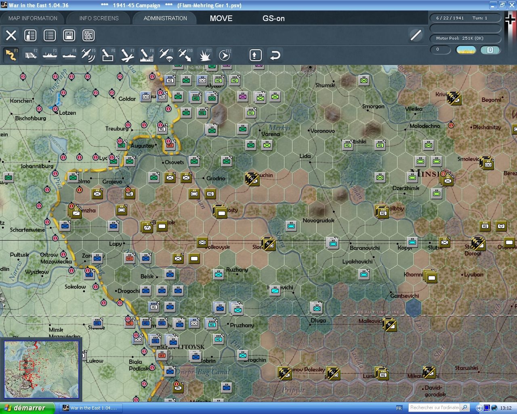
Task: Select the F3 Naval Transport mode icon
Action: point(50,55)
